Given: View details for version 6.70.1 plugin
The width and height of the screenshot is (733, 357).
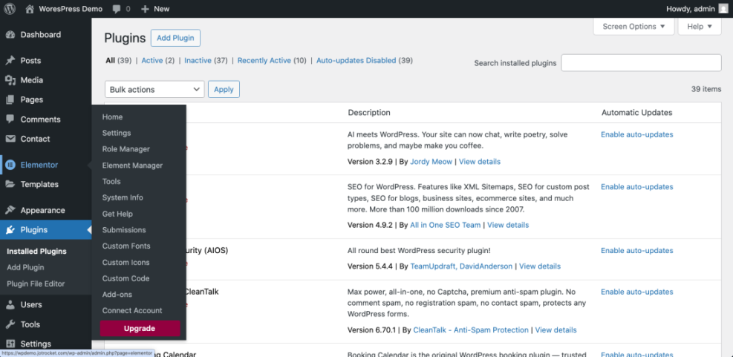Looking at the screenshot, I should pos(556,330).
